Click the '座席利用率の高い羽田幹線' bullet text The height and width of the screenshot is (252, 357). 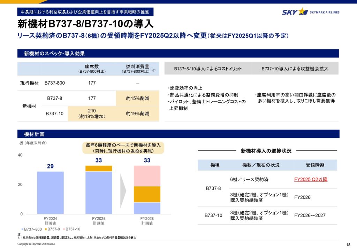[295, 98]
